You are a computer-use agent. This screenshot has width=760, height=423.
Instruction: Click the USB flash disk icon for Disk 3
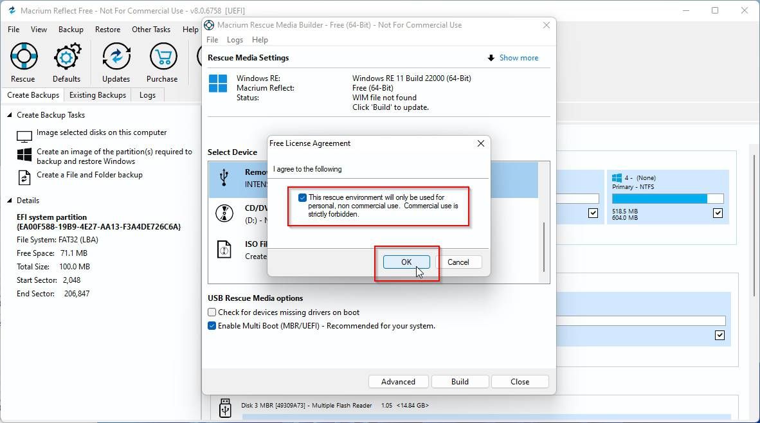tap(225, 408)
